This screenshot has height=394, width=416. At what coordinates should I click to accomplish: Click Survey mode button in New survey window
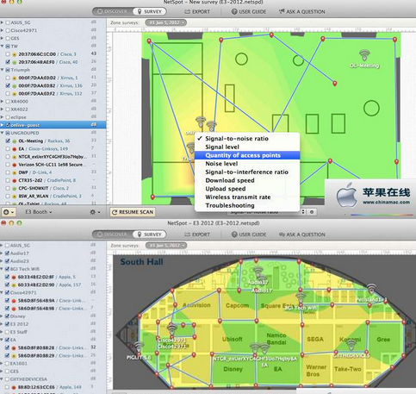[149, 11]
